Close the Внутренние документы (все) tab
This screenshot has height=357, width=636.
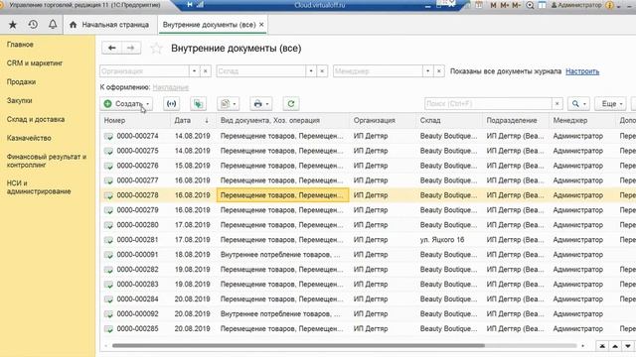point(261,25)
